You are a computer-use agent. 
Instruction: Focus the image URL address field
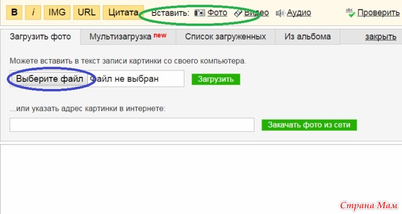click(132, 125)
